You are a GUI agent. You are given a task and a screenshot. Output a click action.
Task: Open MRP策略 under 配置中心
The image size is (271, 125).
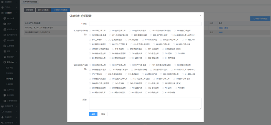click(9, 79)
